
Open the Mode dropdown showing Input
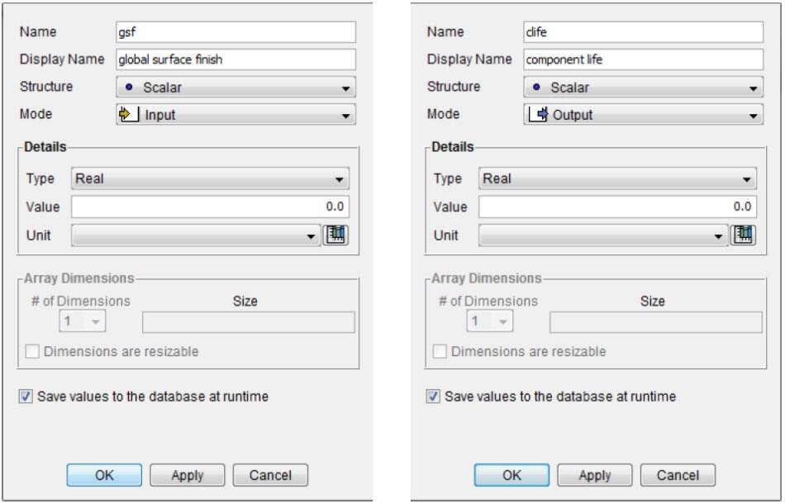click(235, 116)
